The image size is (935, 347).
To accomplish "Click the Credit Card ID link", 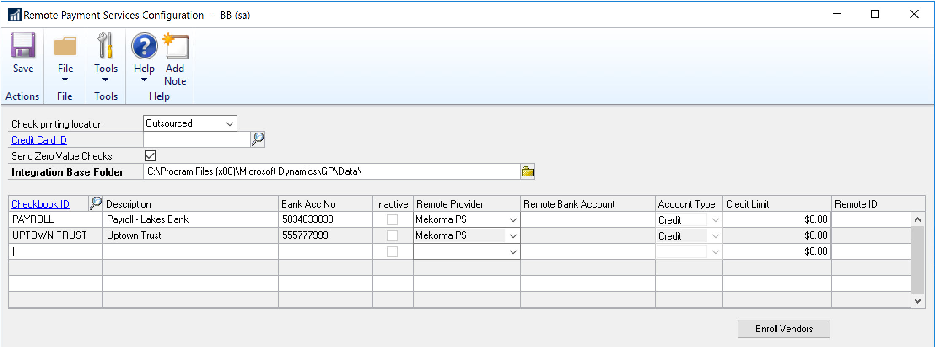I will [39, 140].
